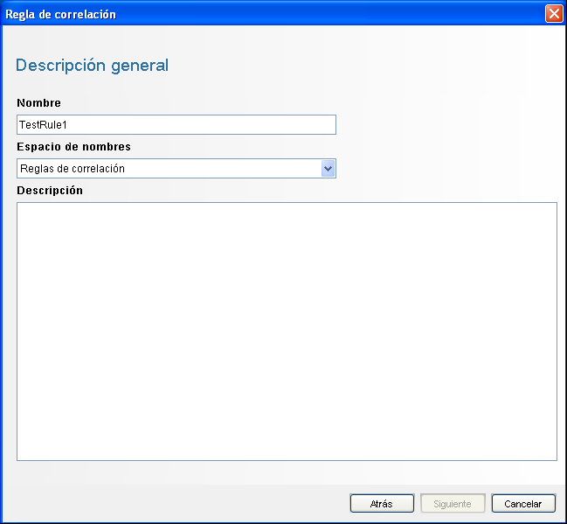Close the Regla de correlación window

pyautogui.click(x=554, y=14)
